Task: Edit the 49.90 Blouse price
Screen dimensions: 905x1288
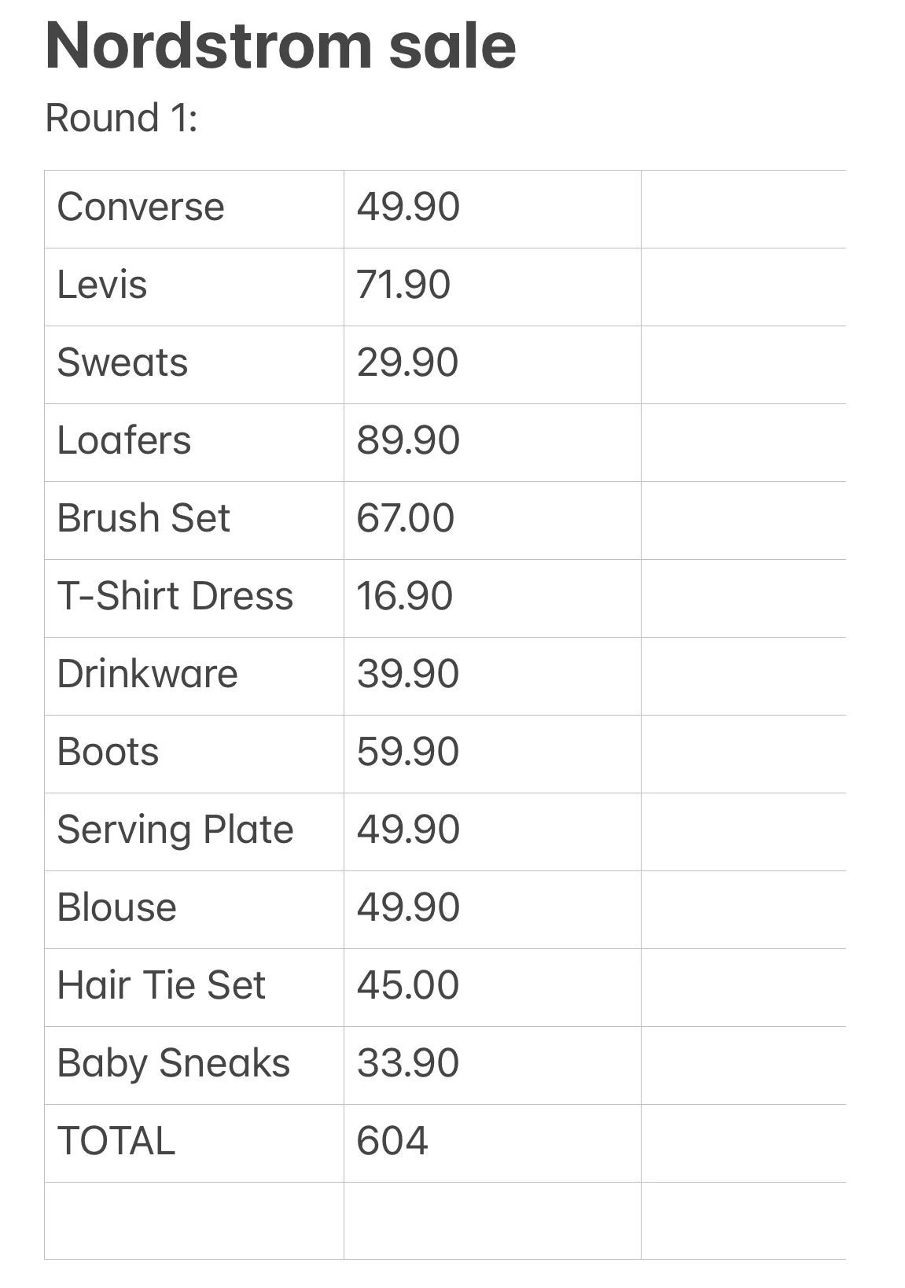Action: 492,910
